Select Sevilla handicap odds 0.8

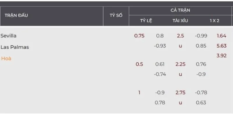(160, 36)
